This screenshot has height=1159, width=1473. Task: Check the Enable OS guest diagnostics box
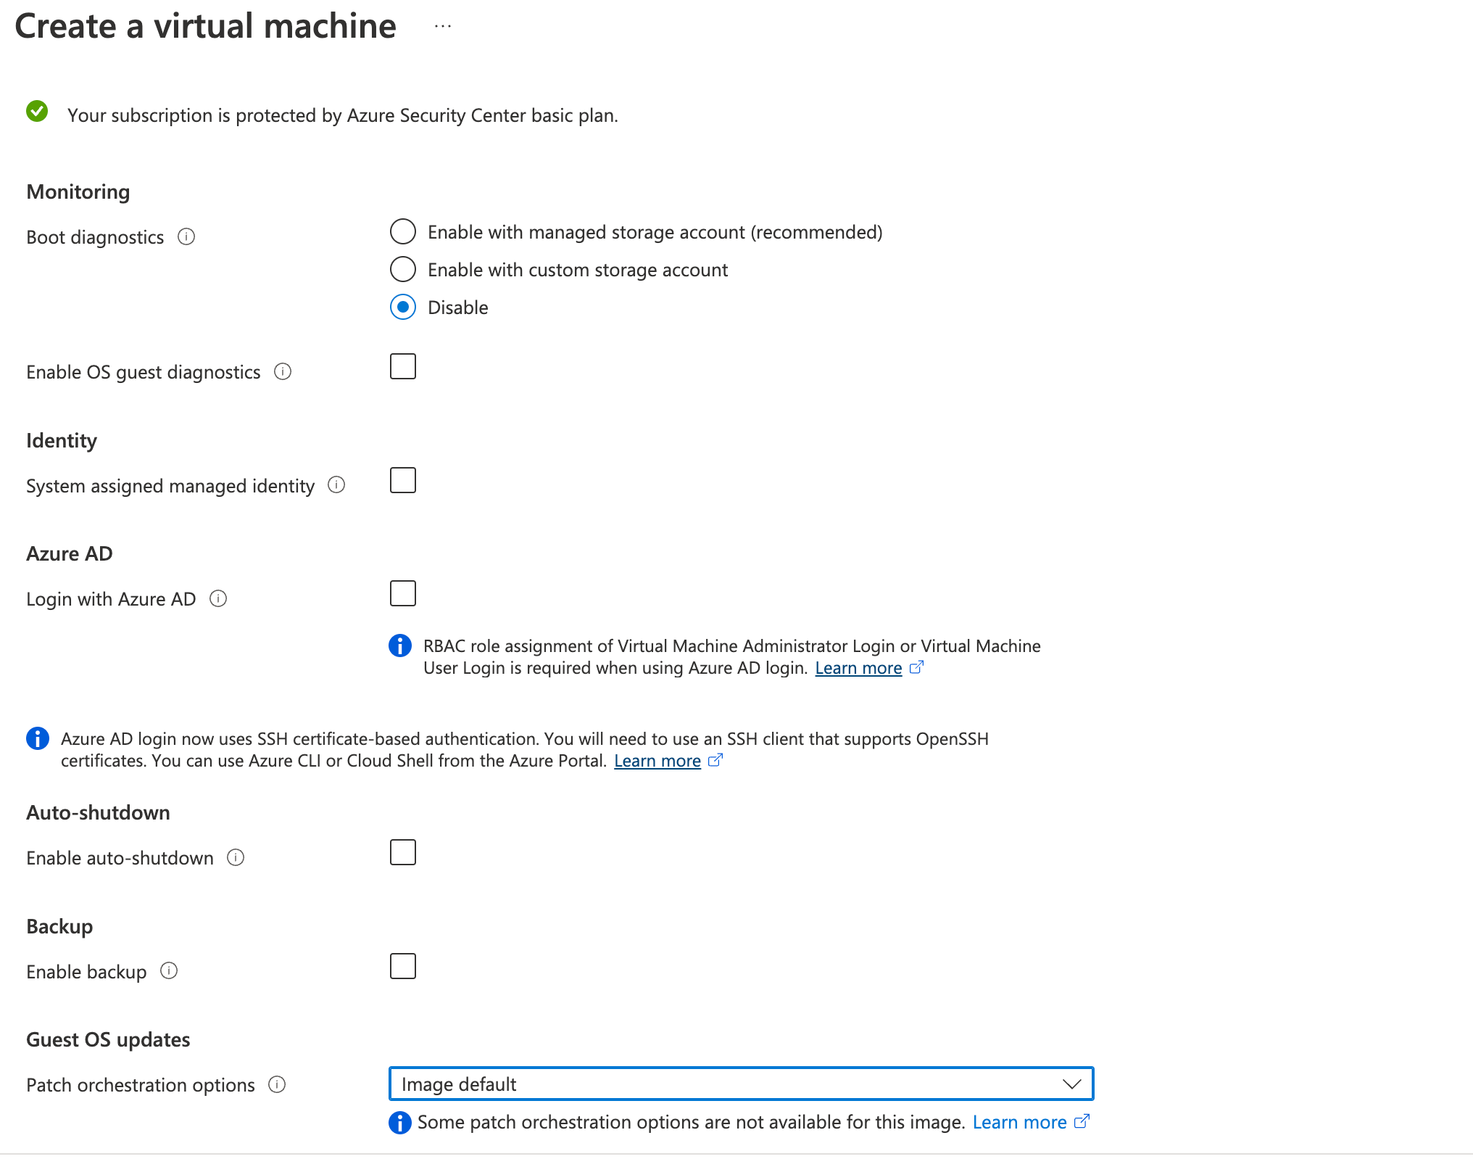(403, 367)
